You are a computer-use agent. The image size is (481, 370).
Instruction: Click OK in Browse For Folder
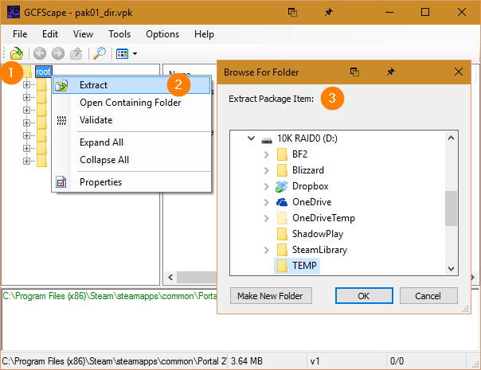pyautogui.click(x=364, y=296)
